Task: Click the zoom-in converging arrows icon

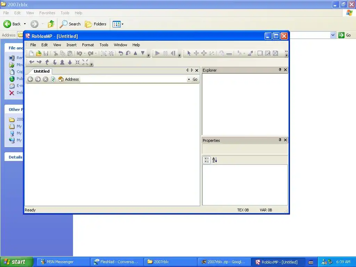Action: click(x=78, y=62)
